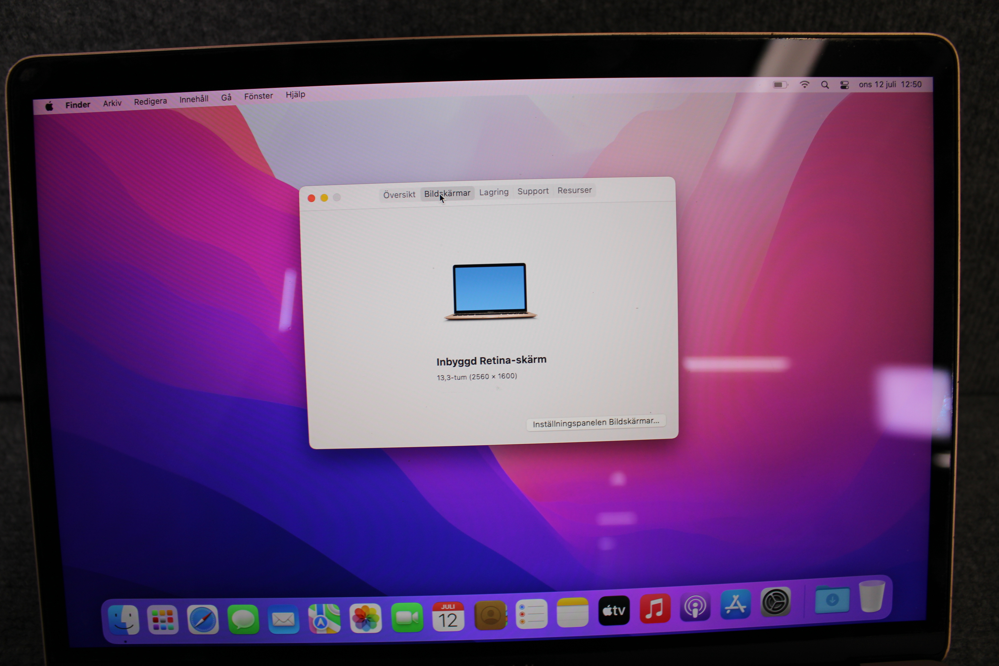Open Podcasts from the Dock
The height and width of the screenshot is (666, 999).
click(x=695, y=607)
